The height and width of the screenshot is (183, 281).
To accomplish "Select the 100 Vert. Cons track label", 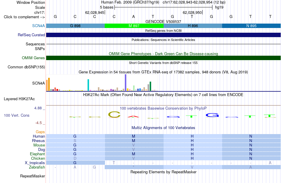I will (17, 115).
